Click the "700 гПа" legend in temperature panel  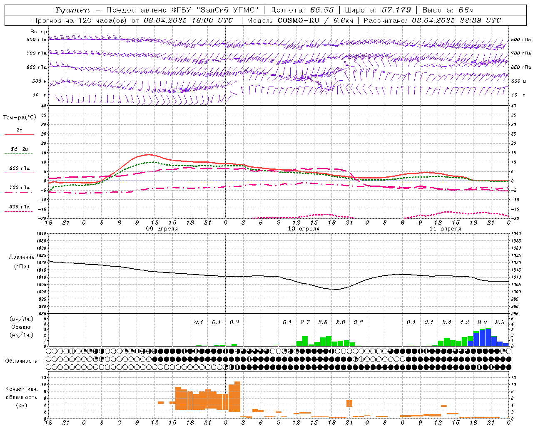(20, 188)
